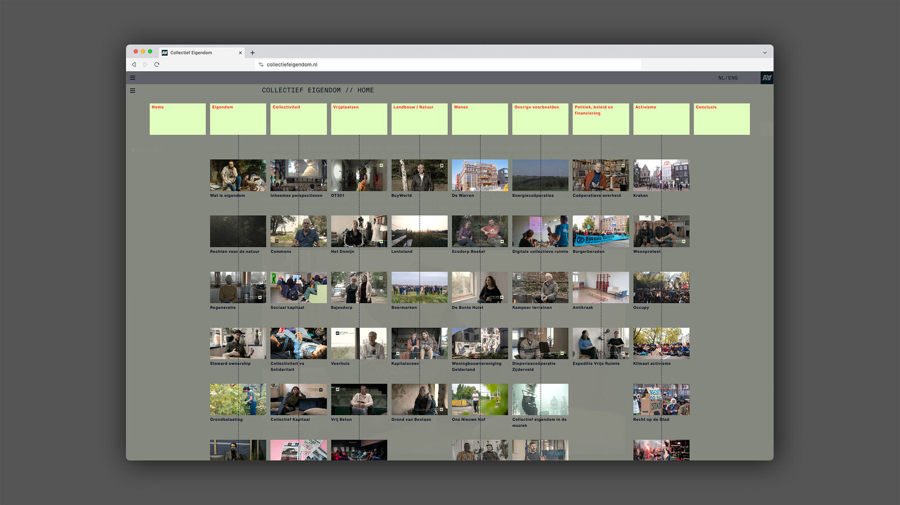
Task: Click the address bar URL field
Action: coord(450,65)
